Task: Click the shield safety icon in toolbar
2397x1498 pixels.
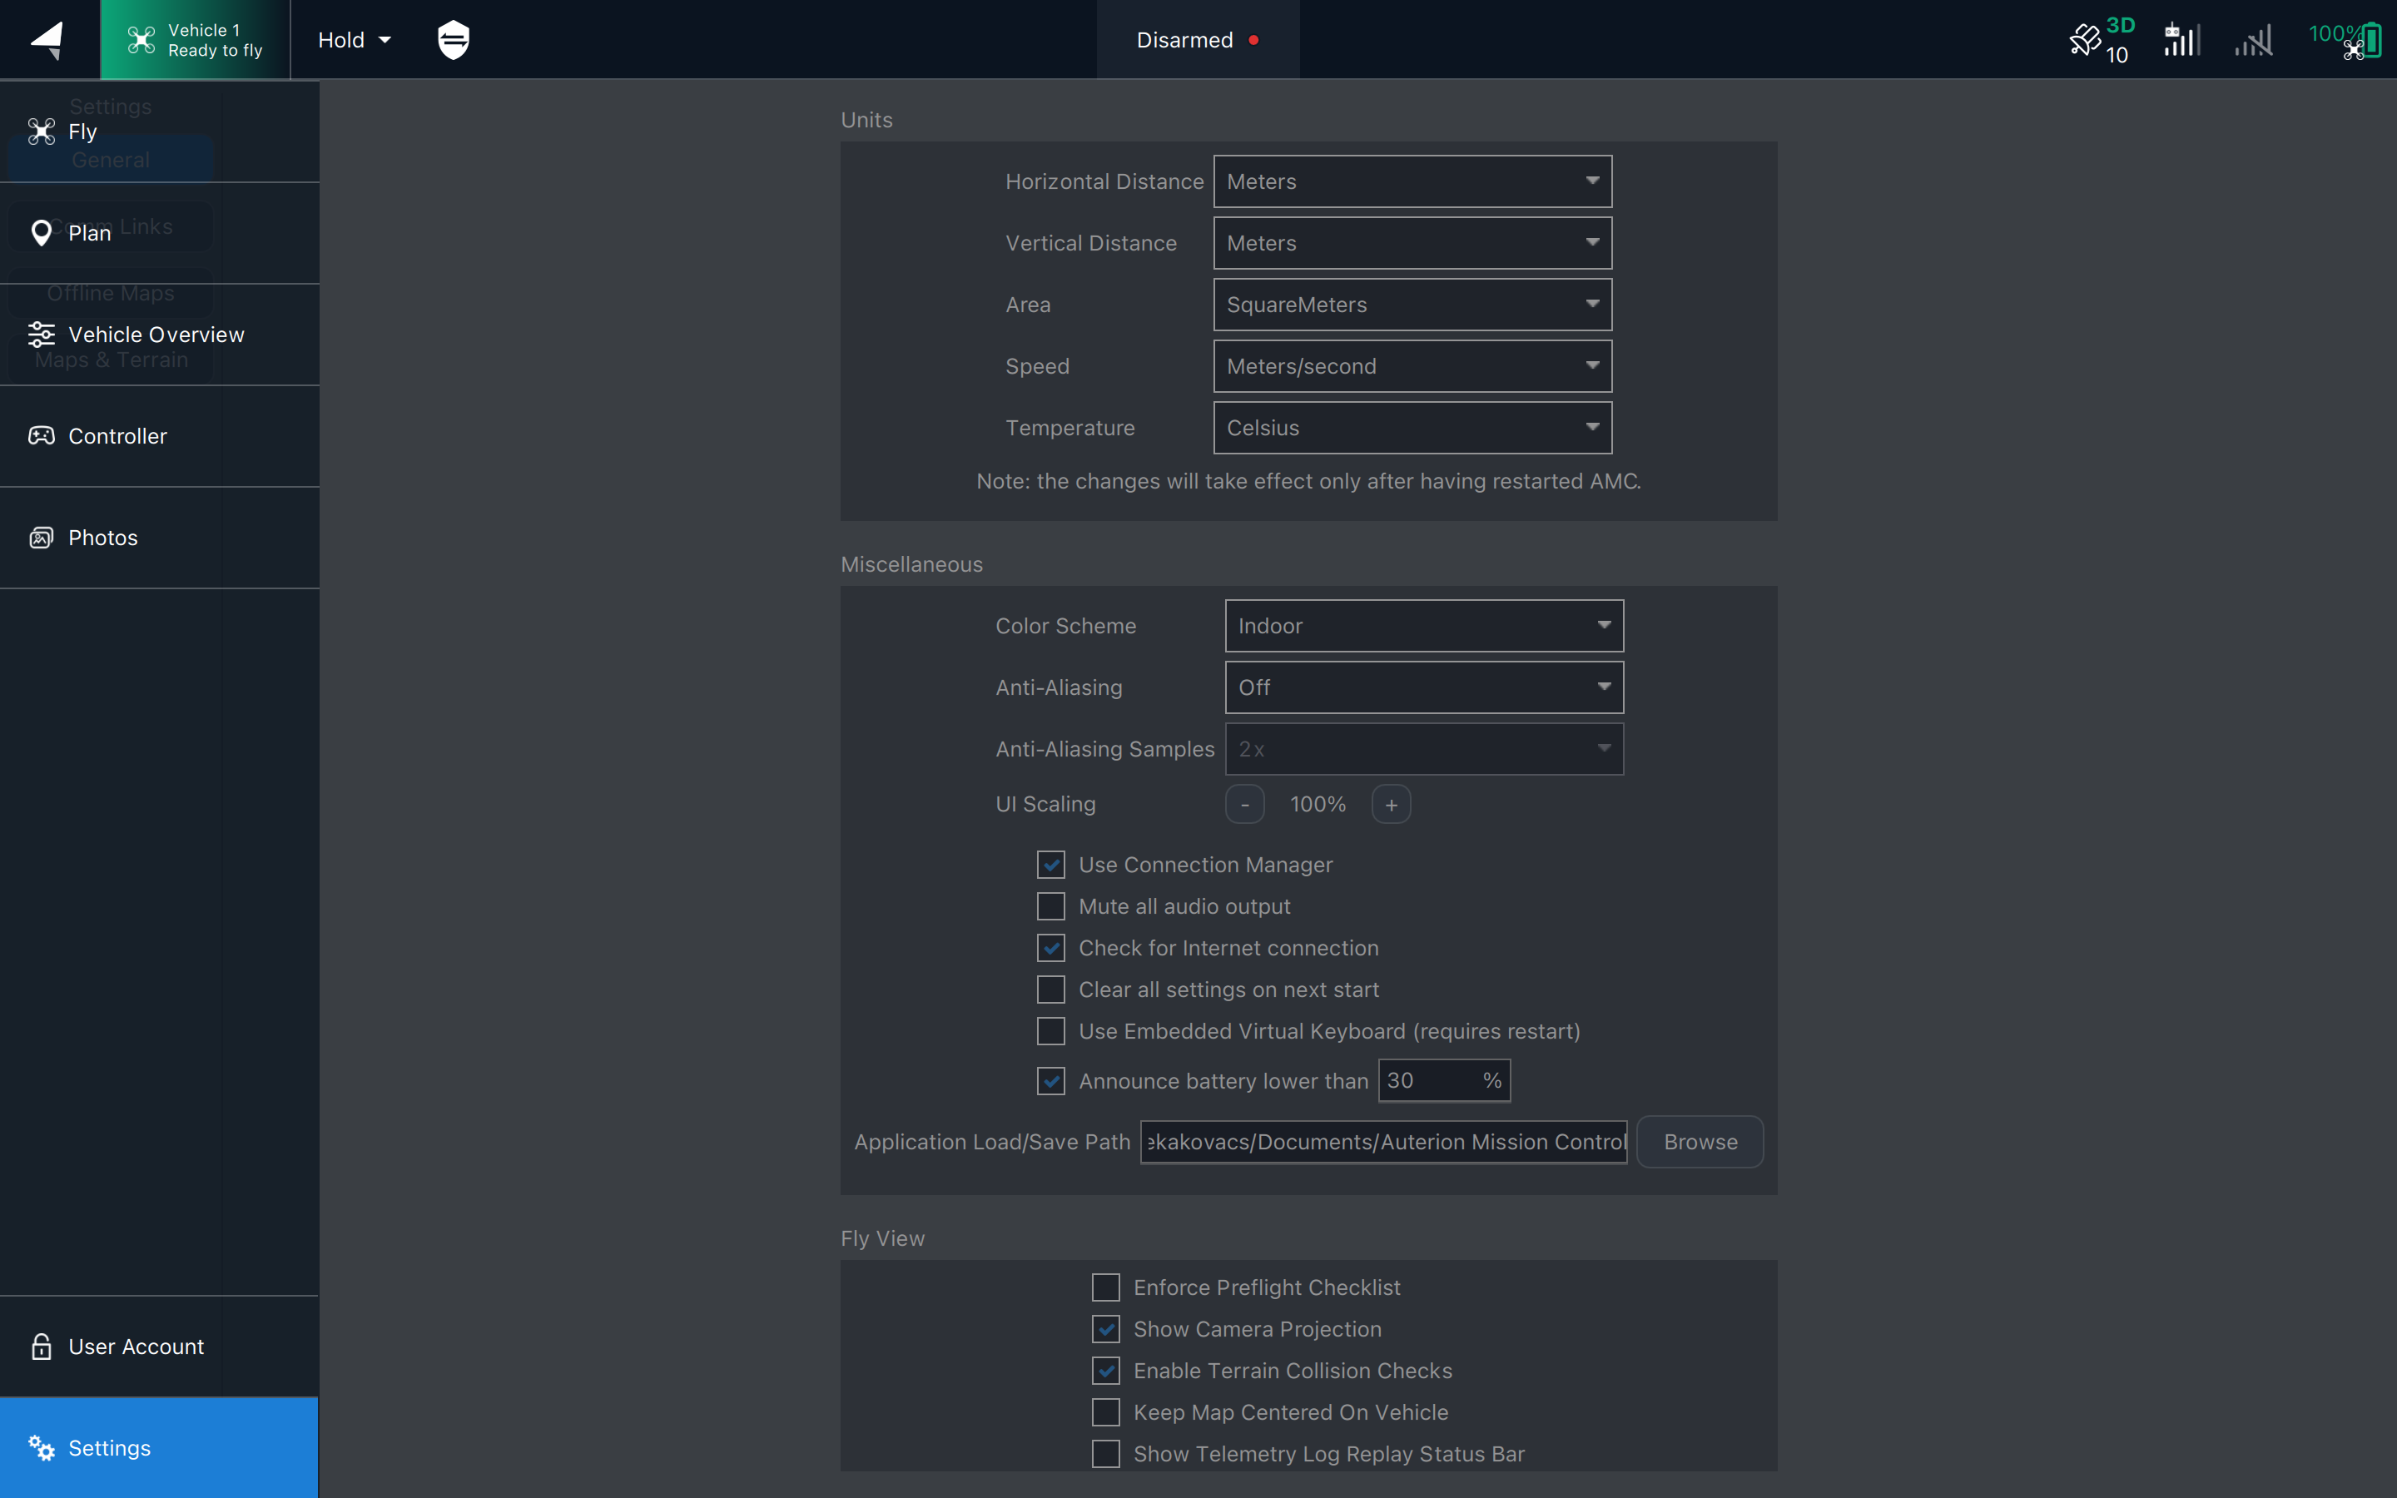Action: click(453, 40)
